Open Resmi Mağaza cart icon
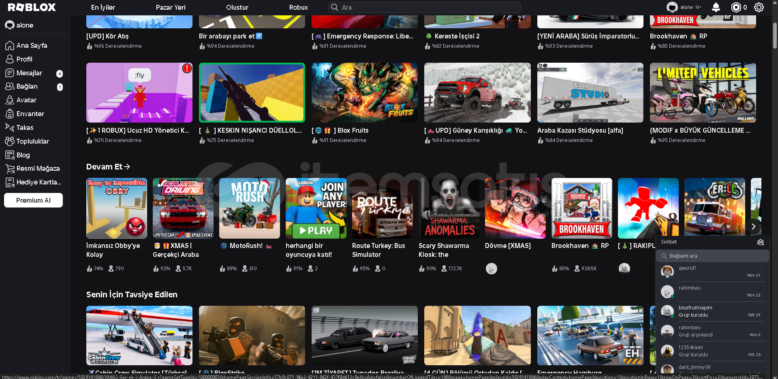The height and width of the screenshot is (379, 778). [10, 169]
